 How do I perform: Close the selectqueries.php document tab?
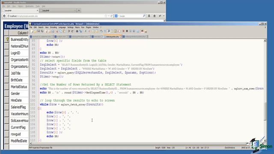coord(121,37)
